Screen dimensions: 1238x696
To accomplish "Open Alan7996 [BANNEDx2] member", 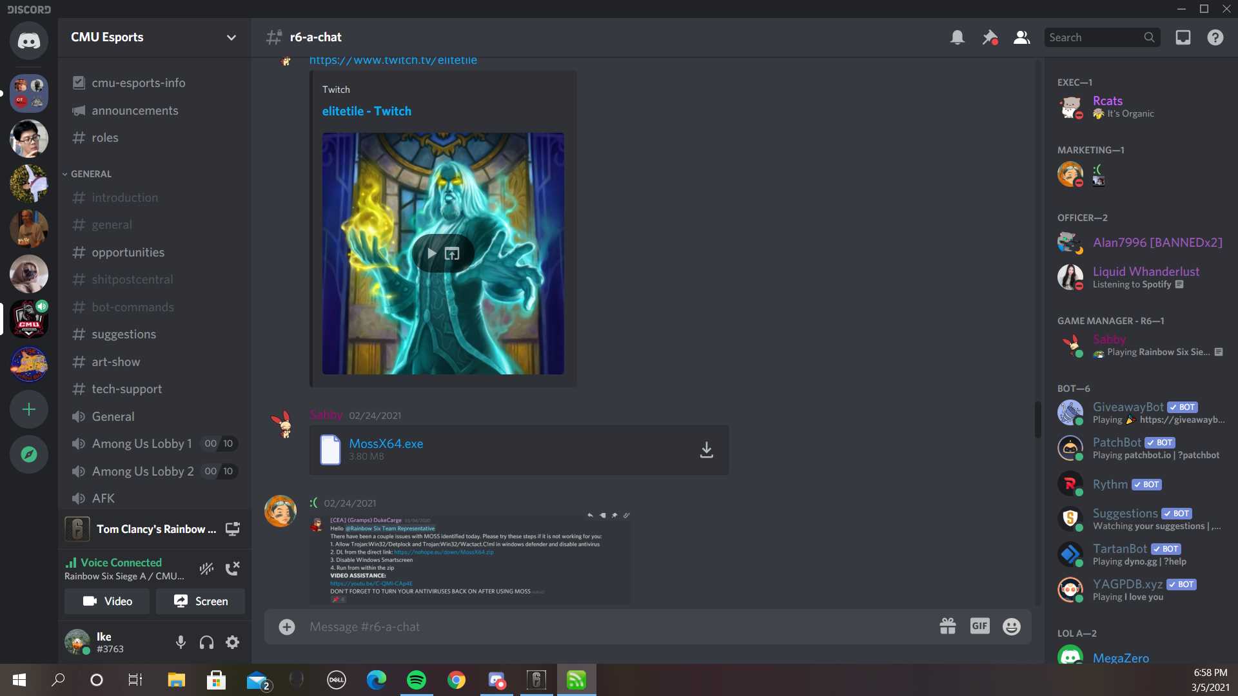I will (1141, 242).
